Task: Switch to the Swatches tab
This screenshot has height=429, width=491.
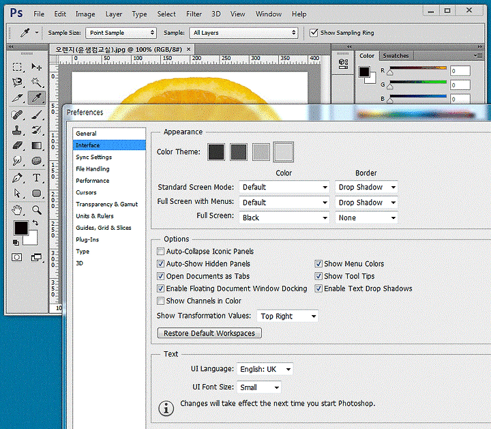Action: (396, 56)
